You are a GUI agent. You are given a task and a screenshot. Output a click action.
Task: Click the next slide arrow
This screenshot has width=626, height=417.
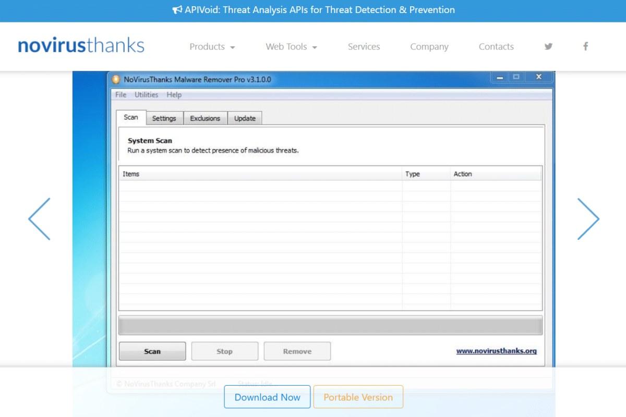[588, 219]
